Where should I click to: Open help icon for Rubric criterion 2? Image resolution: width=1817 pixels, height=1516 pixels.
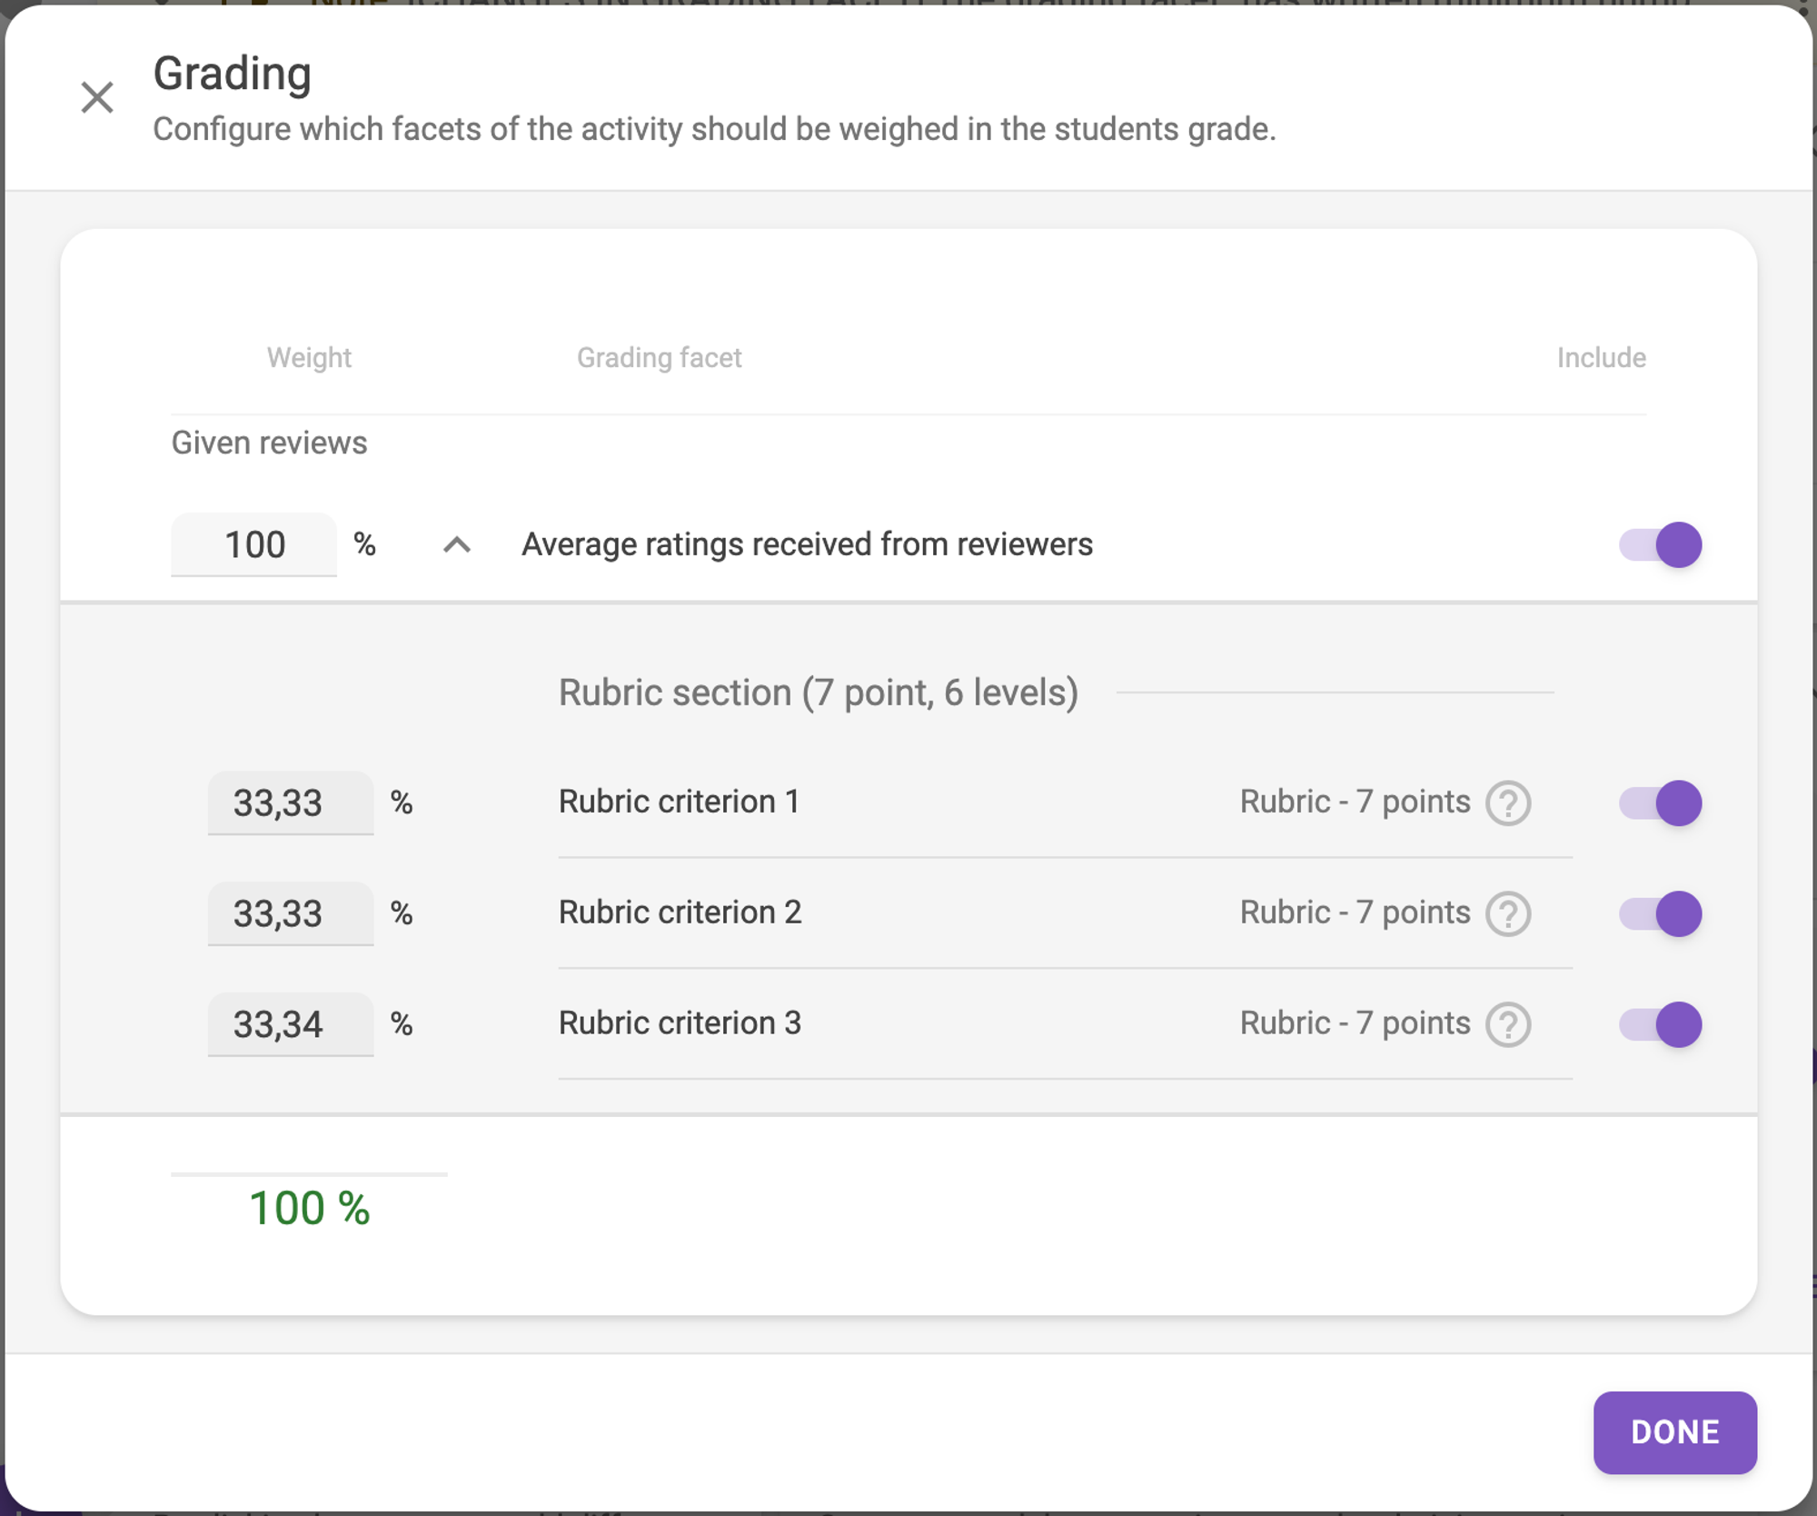(x=1508, y=913)
